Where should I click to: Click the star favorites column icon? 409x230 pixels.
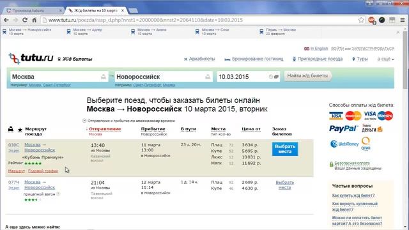click(x=20, y=130)
